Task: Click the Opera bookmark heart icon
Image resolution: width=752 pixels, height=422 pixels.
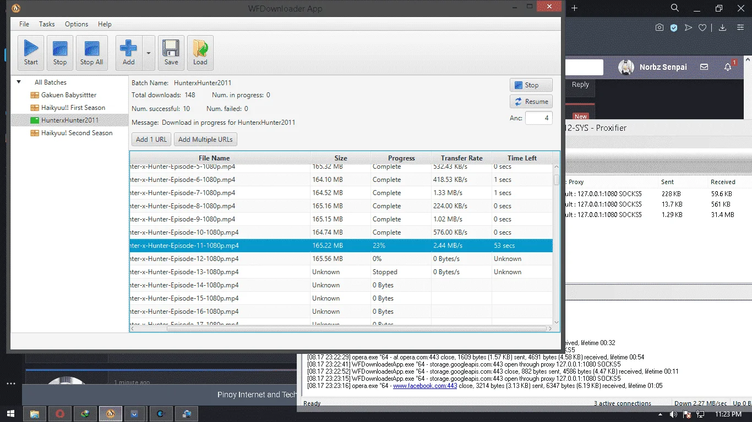Action: [x=702, y=28]
